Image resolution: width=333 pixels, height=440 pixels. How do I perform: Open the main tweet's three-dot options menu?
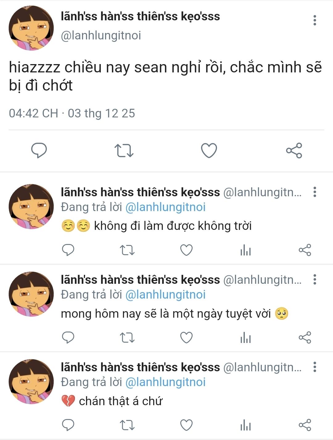point(314,20)
